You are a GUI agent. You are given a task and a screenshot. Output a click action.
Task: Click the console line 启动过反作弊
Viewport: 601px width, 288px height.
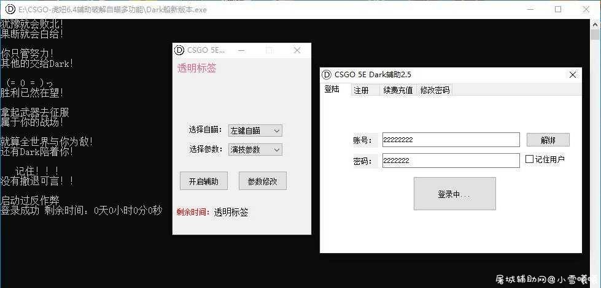(30, 200)
